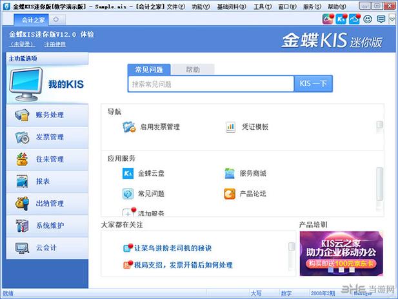This screenshot has width=398, height=299.
Task: Click 数字 in the status bar
Action: 286,293
